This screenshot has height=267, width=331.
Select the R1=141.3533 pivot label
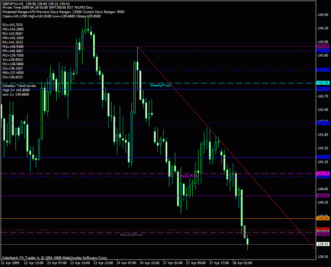pyautogui.click(x=13, y=42)
